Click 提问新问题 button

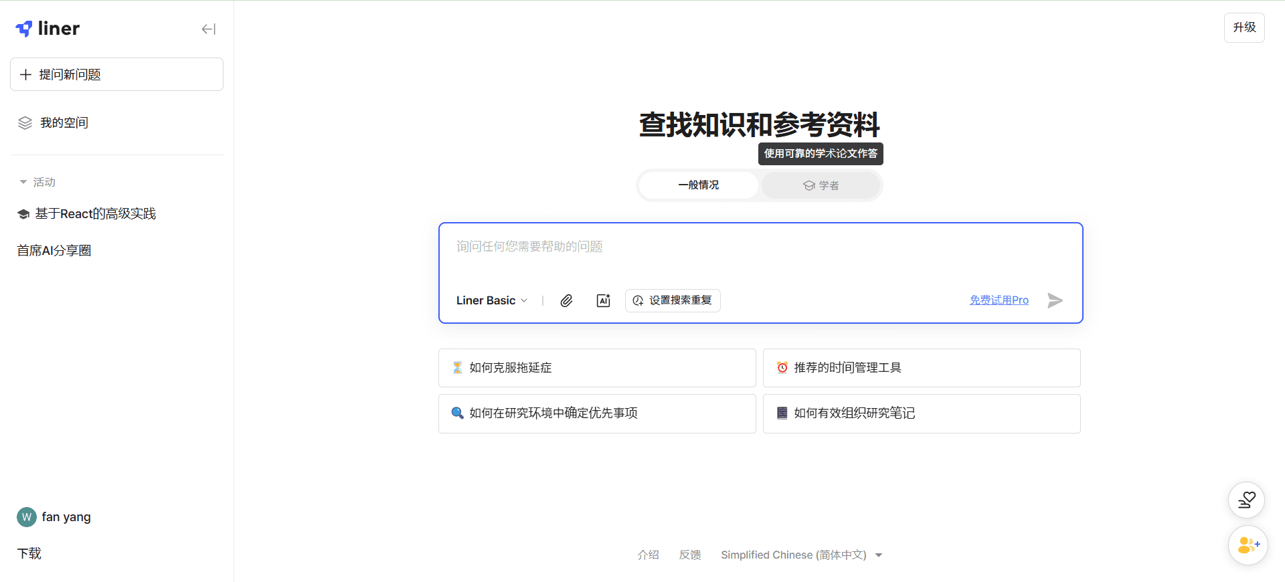point(116,74)
